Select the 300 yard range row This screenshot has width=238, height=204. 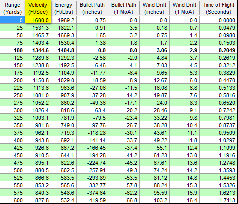pos(119,110)
